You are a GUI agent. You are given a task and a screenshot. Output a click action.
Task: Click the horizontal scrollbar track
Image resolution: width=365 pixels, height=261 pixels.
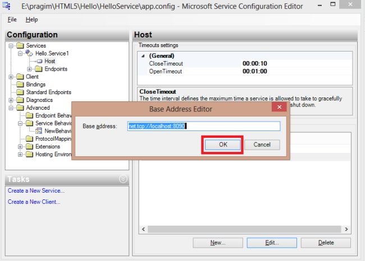[x=244, y=229]
